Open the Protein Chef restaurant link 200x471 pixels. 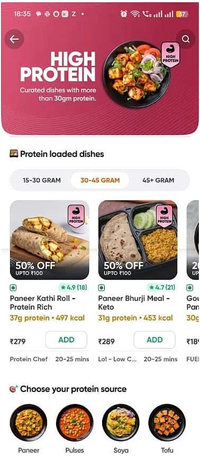coord(29,359)
